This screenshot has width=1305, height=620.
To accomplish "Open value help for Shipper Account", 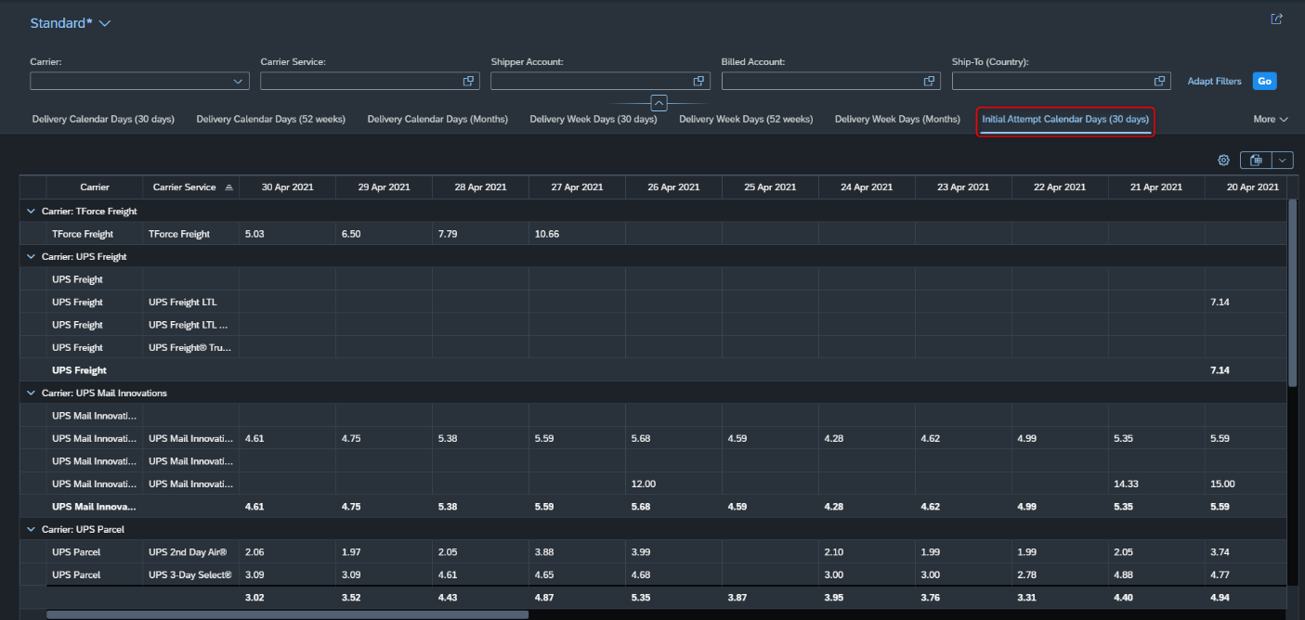I will (699, 82).
